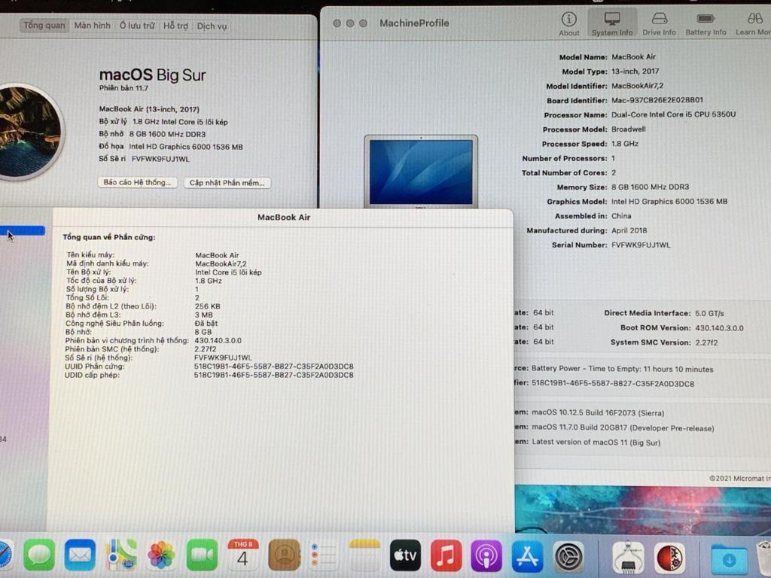Switch to the Tổng quan tab

coord(44,25)
